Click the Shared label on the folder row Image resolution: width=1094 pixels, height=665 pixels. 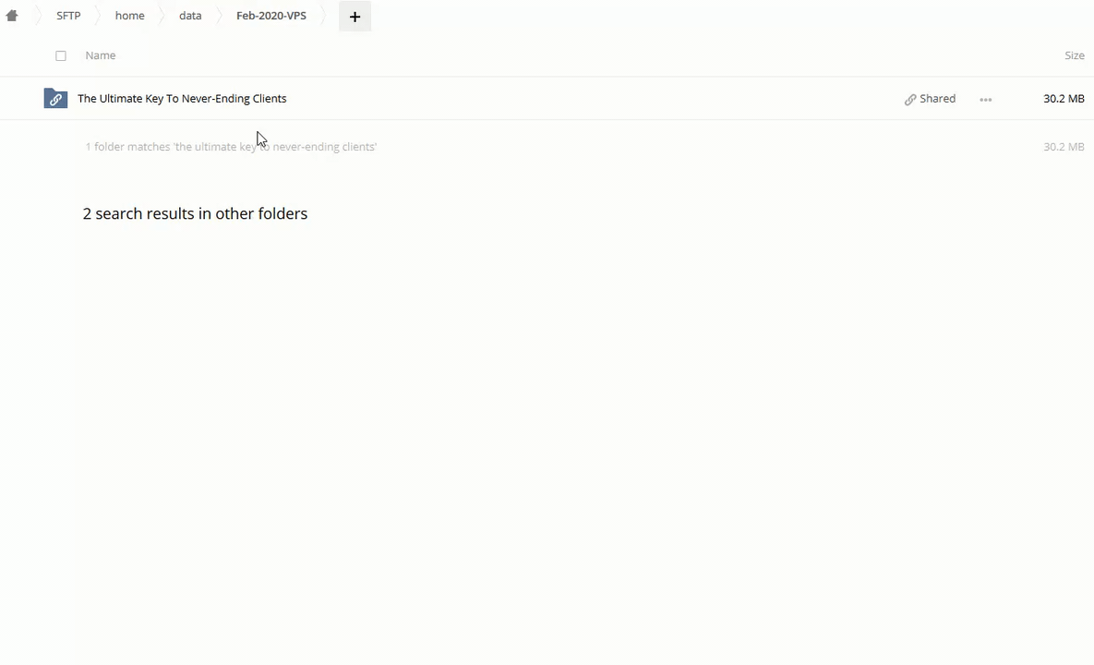point(937,99)
